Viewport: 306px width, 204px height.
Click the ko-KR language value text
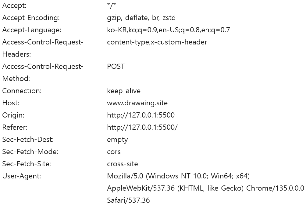(x=168, y=30)
